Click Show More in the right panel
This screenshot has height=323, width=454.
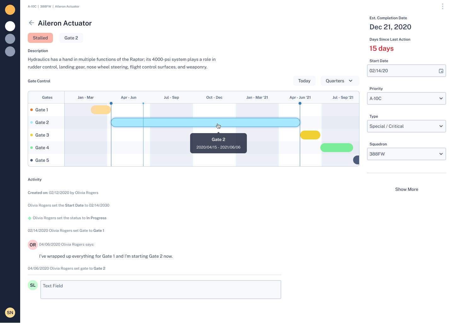click(406, 189)
